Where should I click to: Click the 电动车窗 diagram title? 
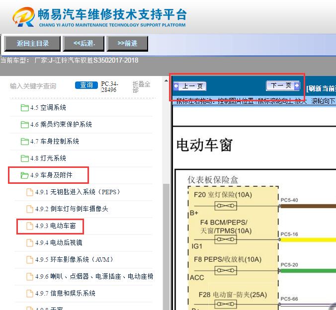[x=204, y=145]
